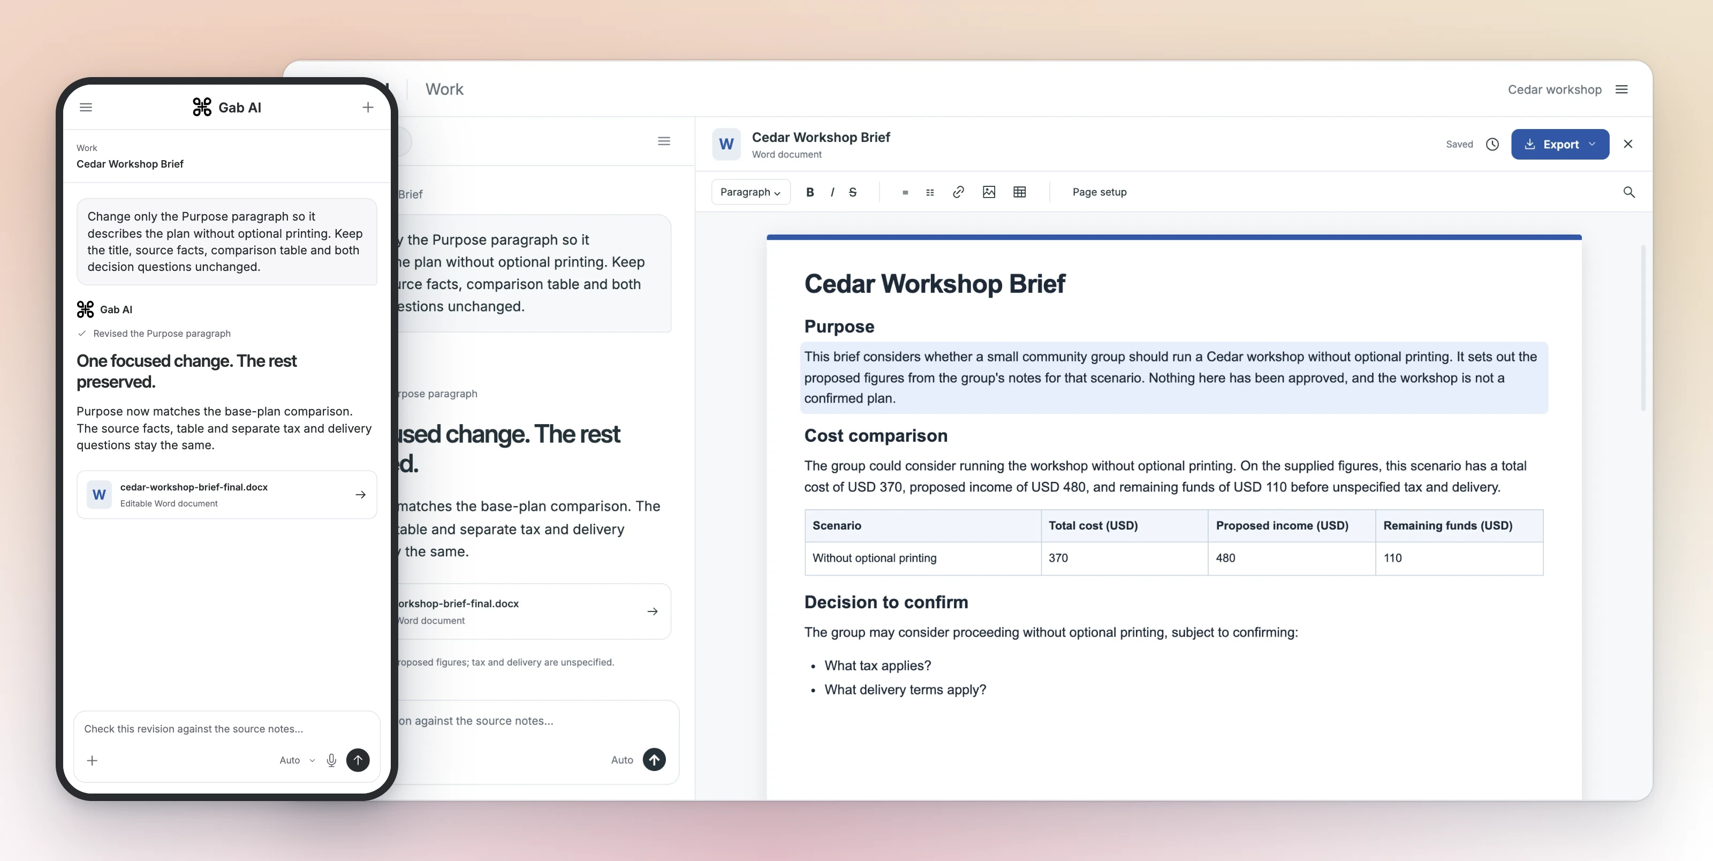Click the 'What delivery terms apply?' bullet
The image size is (1713, 861).
coord(905,689)
